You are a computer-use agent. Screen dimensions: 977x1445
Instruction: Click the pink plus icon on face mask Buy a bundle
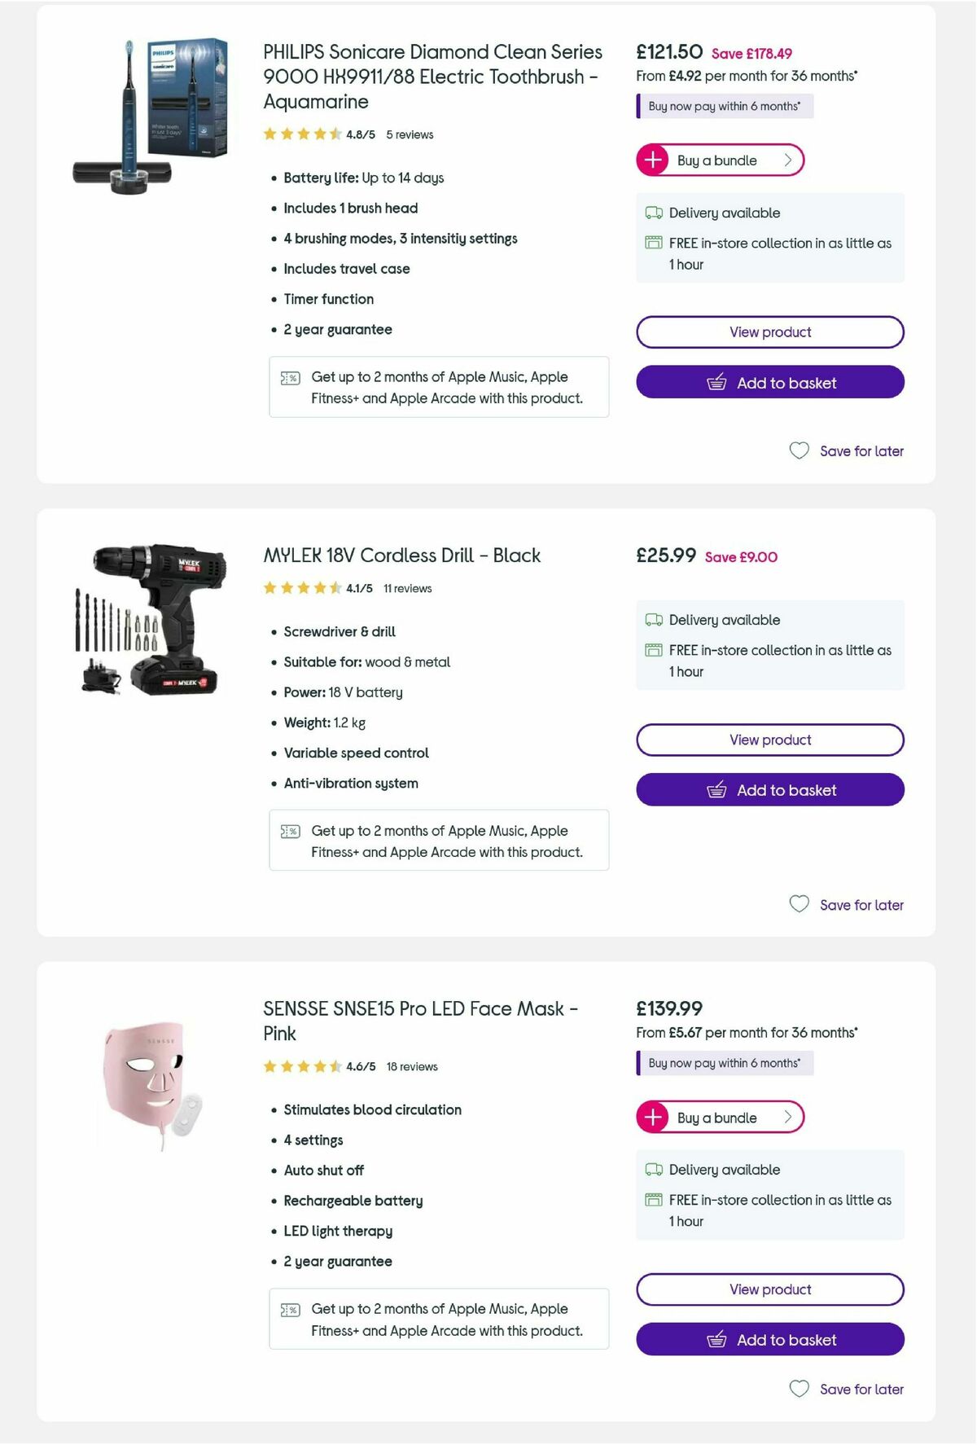tap(652, 1117)
